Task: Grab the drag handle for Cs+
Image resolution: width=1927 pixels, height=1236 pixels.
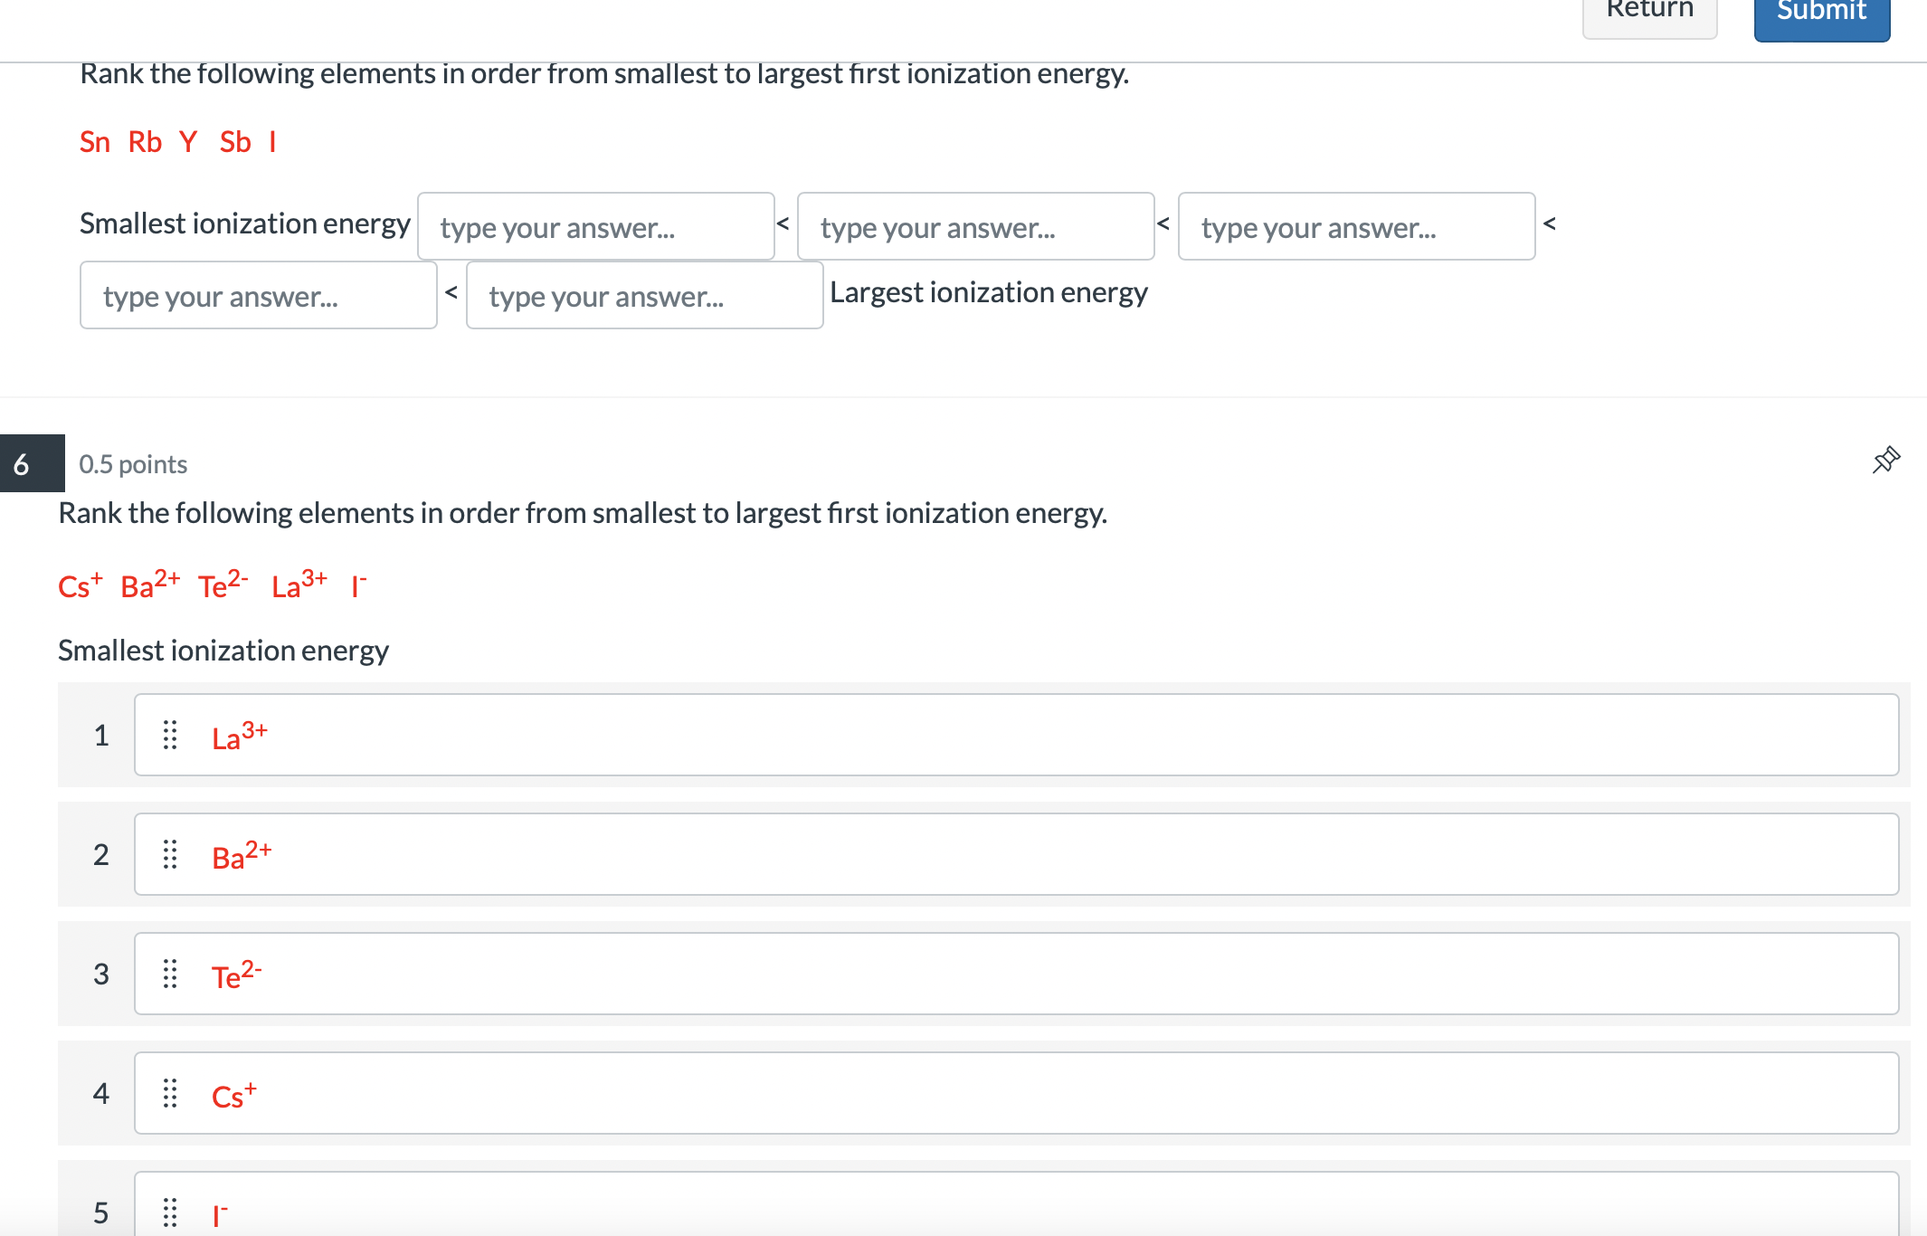Action: coord(170,1093)
